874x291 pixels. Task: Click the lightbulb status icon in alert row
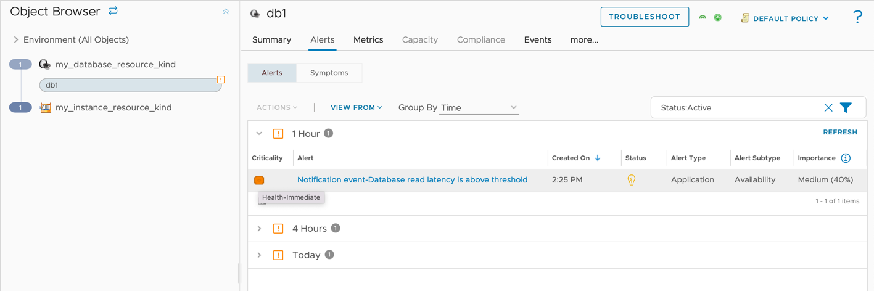[631, 180]
